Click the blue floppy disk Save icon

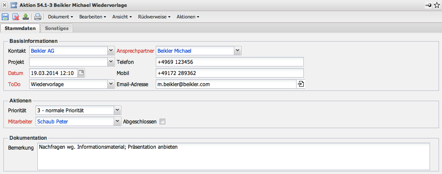[5, 17]
